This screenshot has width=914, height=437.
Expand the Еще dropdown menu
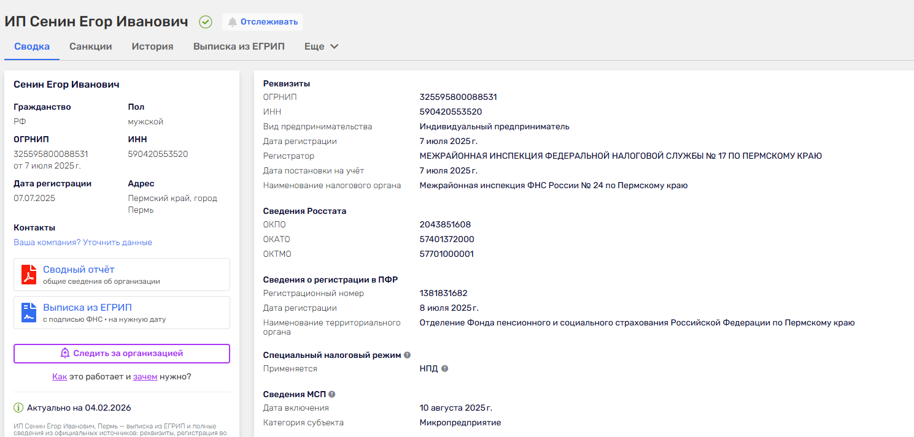coord(322,47)
